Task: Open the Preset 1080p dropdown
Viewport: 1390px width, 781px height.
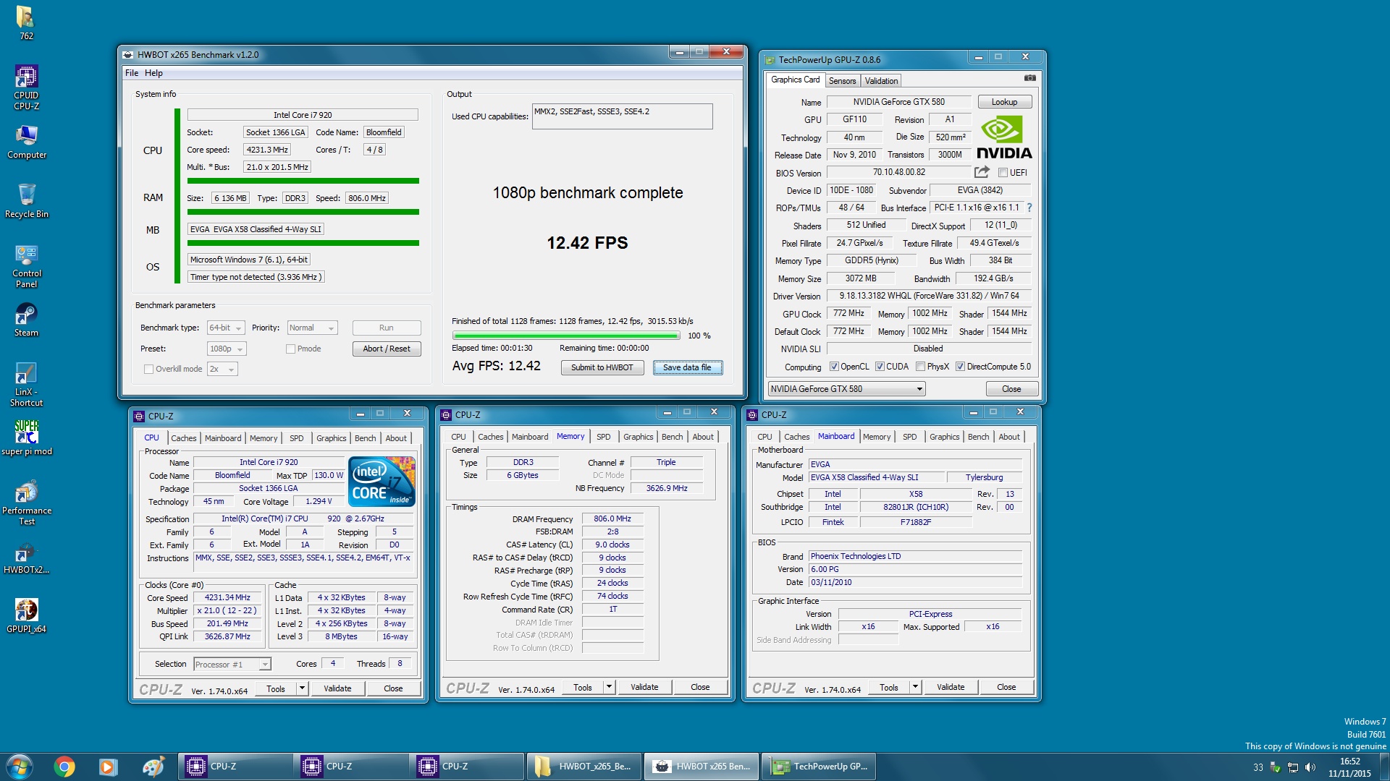Action: tap(227, 349)
